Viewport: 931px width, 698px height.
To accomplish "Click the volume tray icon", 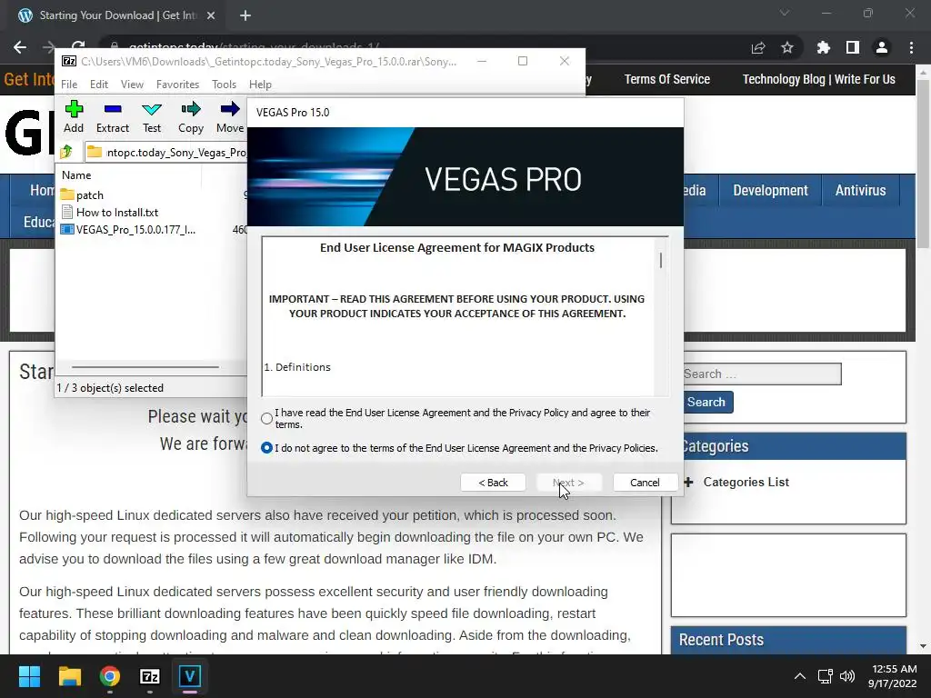I will pos(847,676).
